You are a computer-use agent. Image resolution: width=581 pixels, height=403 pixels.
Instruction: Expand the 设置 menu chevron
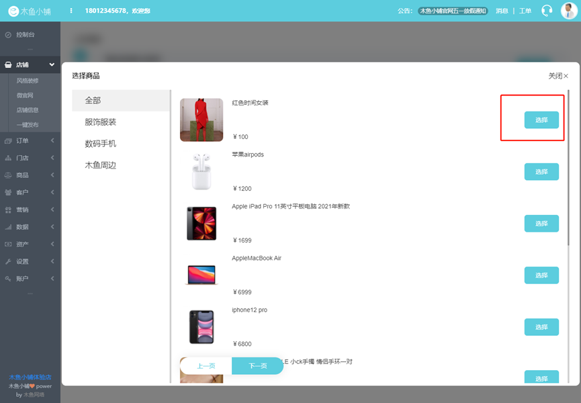click(52, 261)
